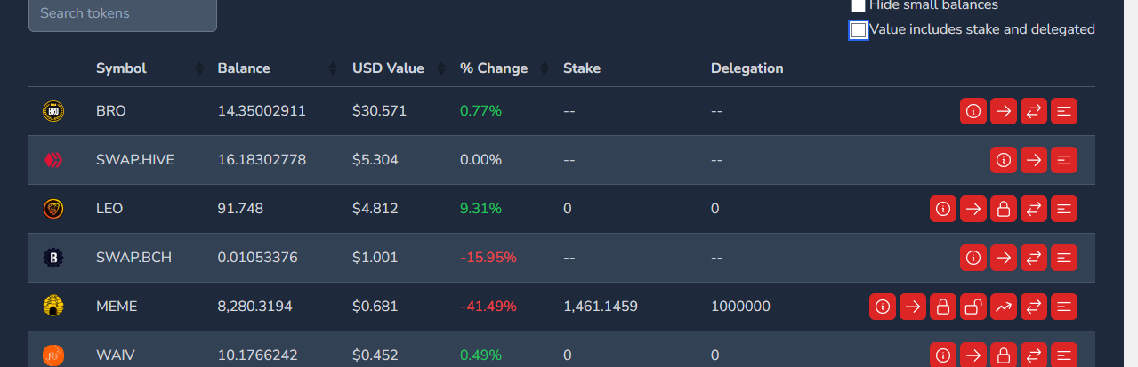This screenshot has width=1138, height=367.
Task: Sort by % Change column header
Action: [x=494, y=68]
